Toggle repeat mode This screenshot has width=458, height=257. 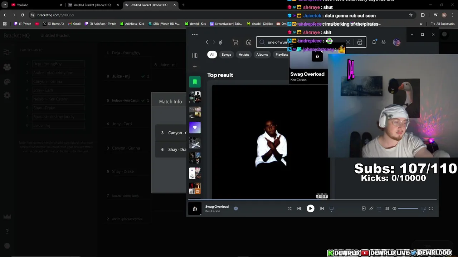click(331, 208)
